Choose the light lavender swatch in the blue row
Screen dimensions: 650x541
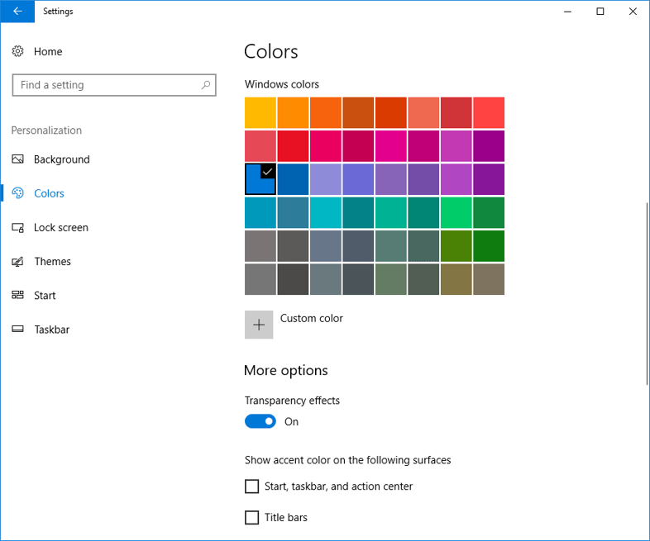pos(326,179)
